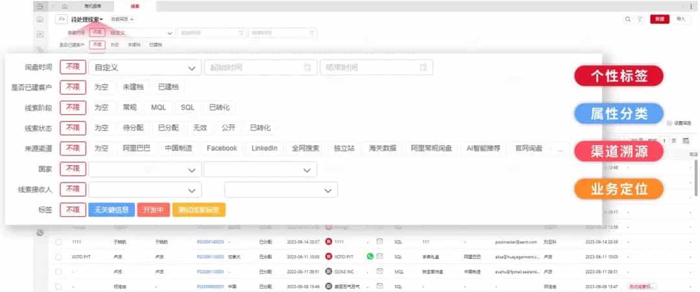Open the first 国家 dropdown
700x292 pixels.
coord(144,170)
